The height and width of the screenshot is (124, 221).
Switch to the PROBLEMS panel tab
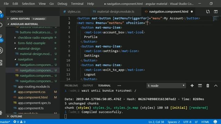tap(71, 86)
